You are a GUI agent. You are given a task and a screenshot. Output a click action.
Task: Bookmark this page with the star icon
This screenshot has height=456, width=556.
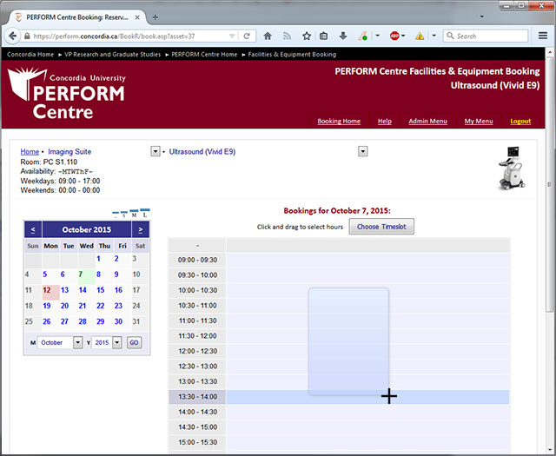click(307, 36)
